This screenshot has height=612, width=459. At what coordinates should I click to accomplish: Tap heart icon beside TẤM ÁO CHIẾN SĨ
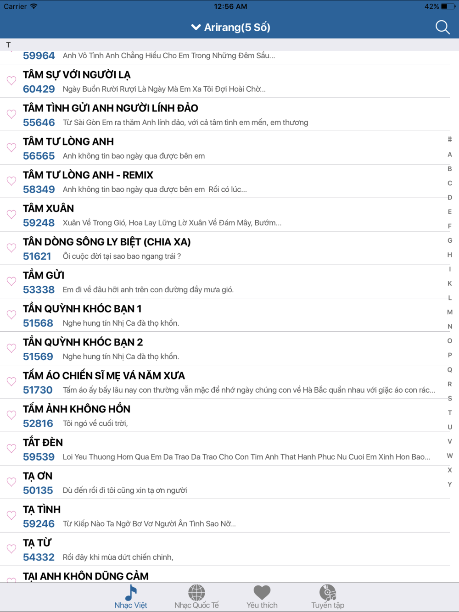11,382
